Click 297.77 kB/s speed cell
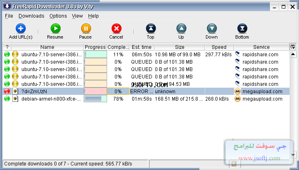The width and height of the screenshot is (299, 170). [218, 55]
